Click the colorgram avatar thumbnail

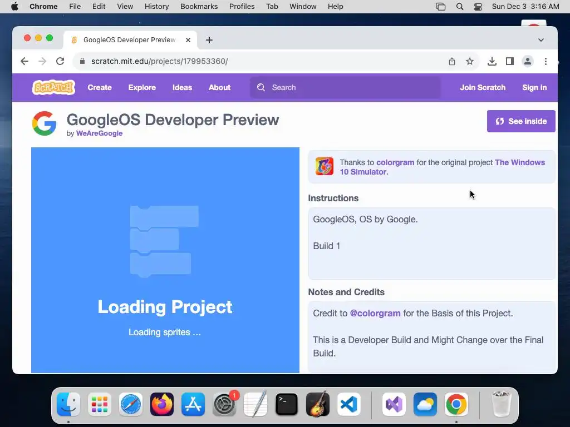(325, 166)
